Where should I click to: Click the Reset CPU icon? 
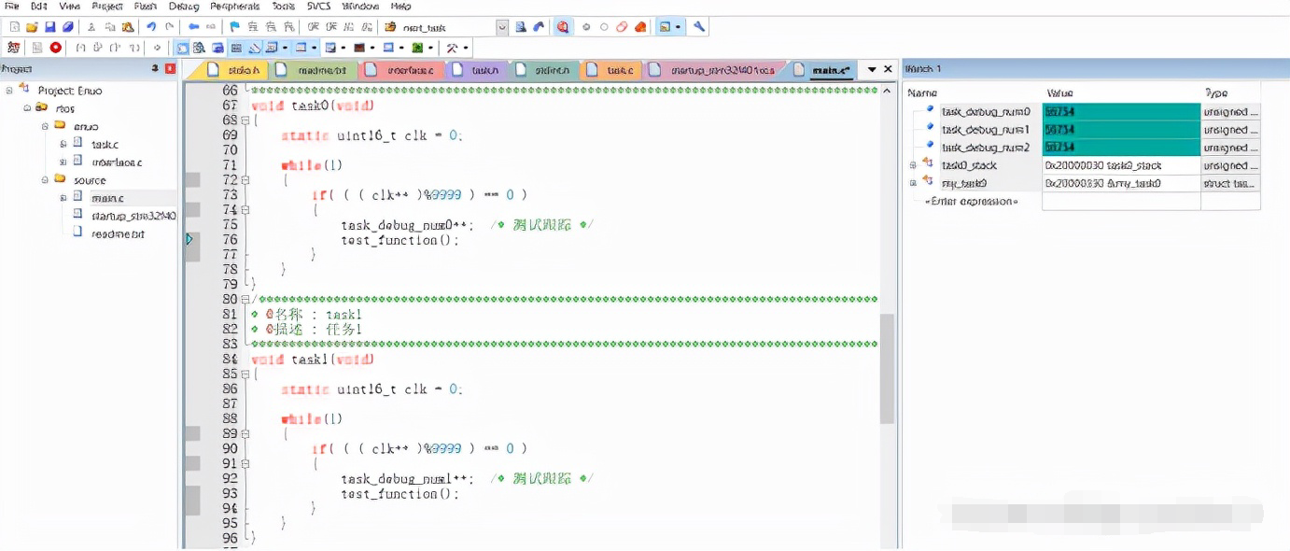14,48
